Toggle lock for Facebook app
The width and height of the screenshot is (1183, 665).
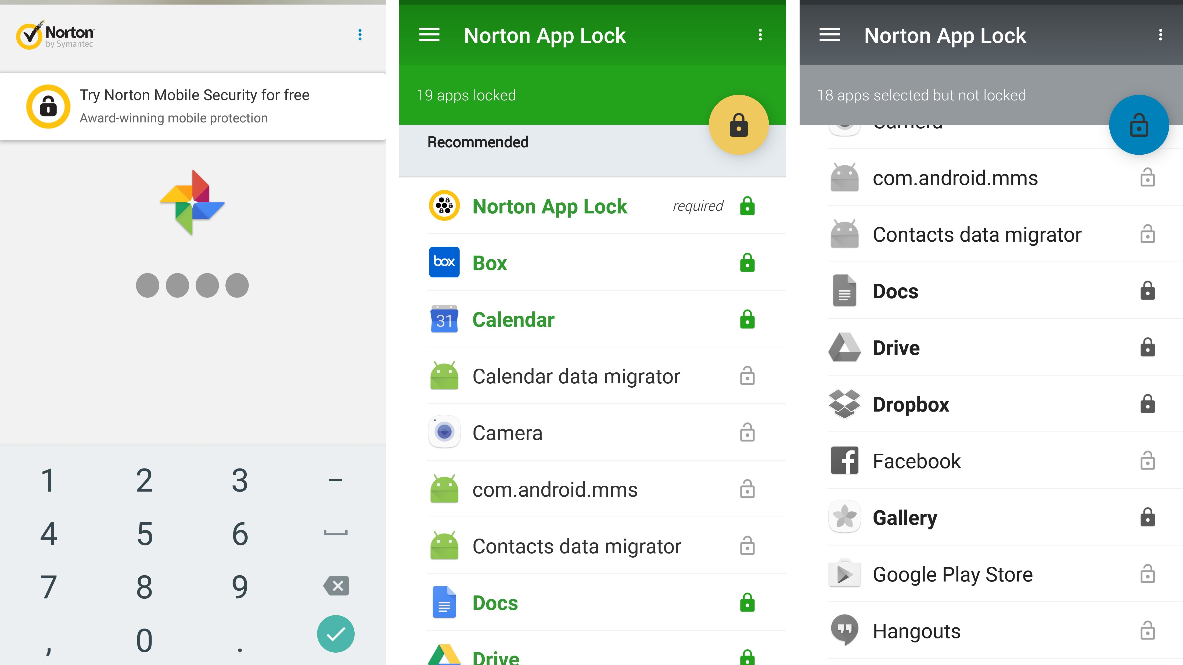point(1147,461)
